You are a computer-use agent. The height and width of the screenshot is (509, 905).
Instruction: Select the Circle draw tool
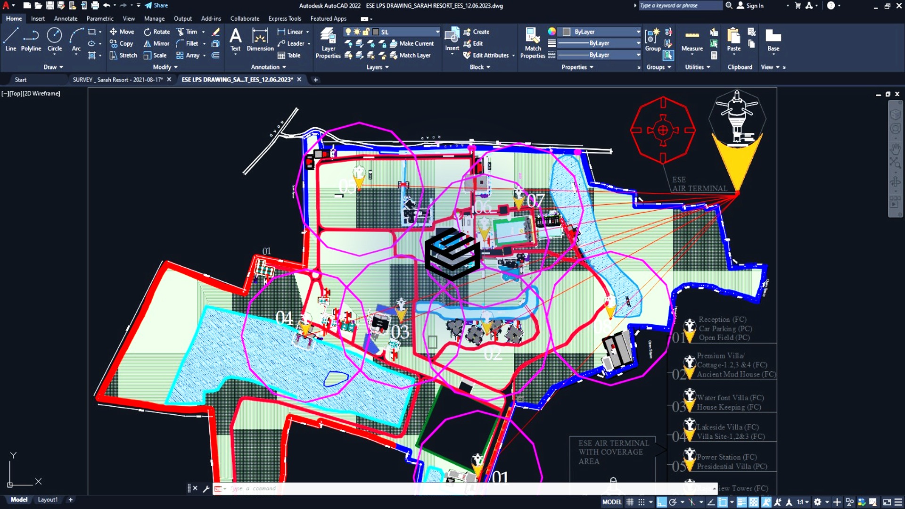pos(55,40)
